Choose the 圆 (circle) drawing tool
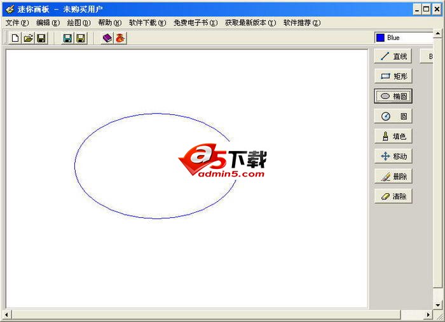The width and height of the screenshot is (445, 322). [x=393, y=116]
